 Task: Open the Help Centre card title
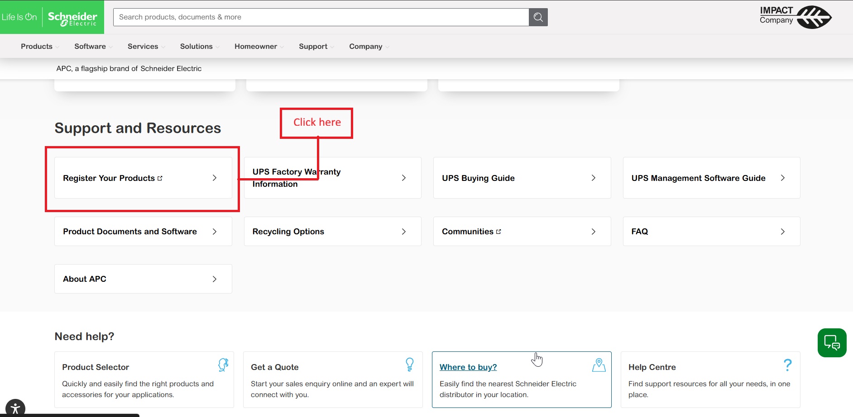pos(652,367)
